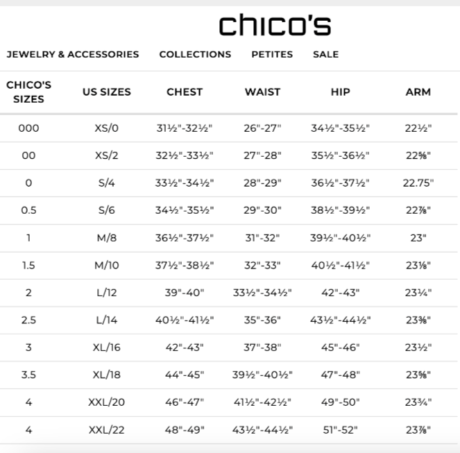460x453 pixels.
Task: Open the Sale menu item
Action: 325,54
